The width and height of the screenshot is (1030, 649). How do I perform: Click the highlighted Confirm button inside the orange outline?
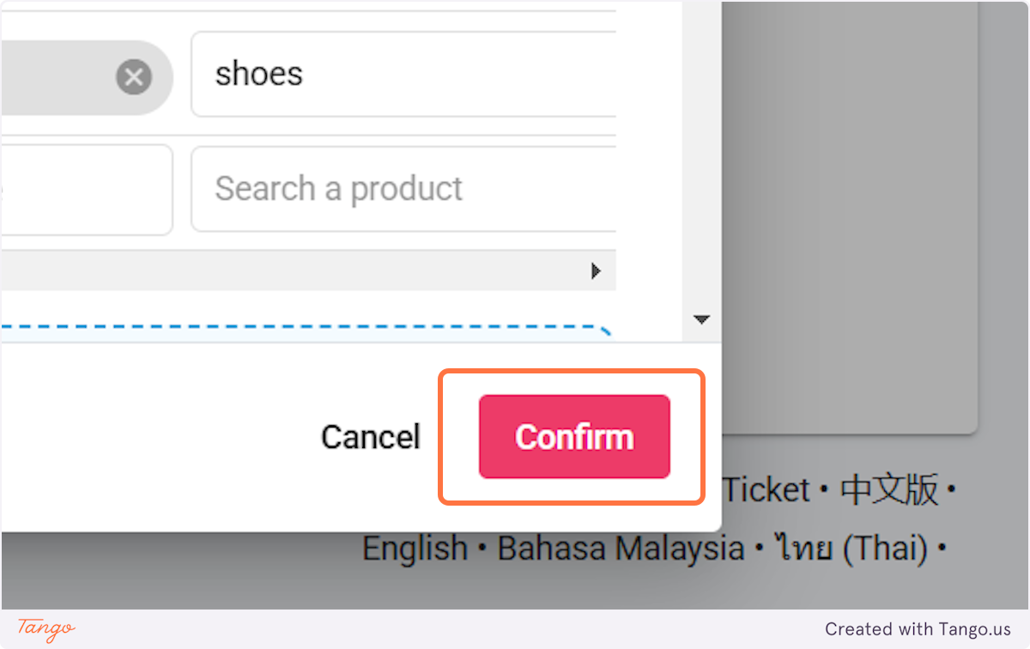573,437
